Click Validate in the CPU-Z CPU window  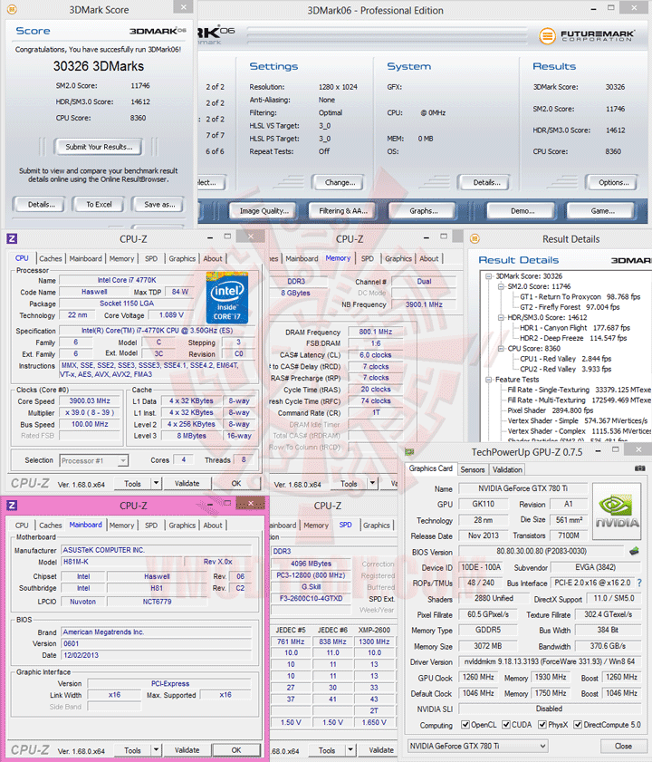(x=187, y=483)
